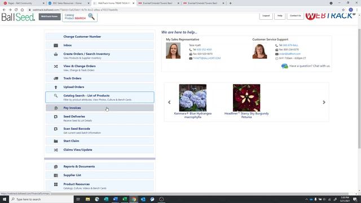Click the grid icon beside Product Resources

[x=56, y=184]
